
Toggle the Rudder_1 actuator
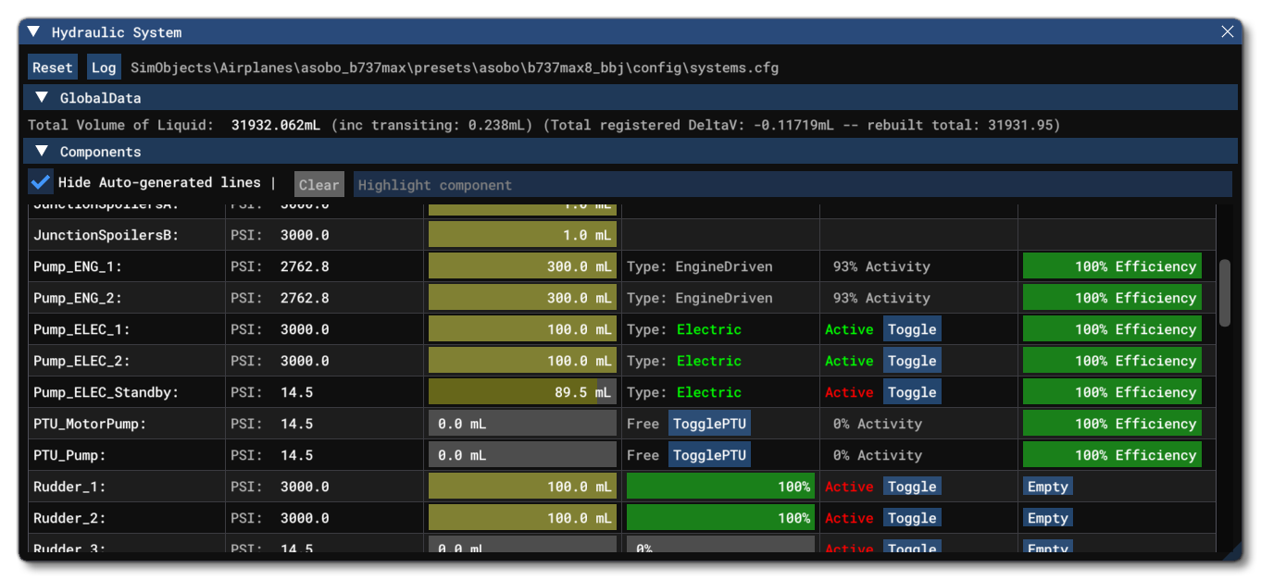912,486
